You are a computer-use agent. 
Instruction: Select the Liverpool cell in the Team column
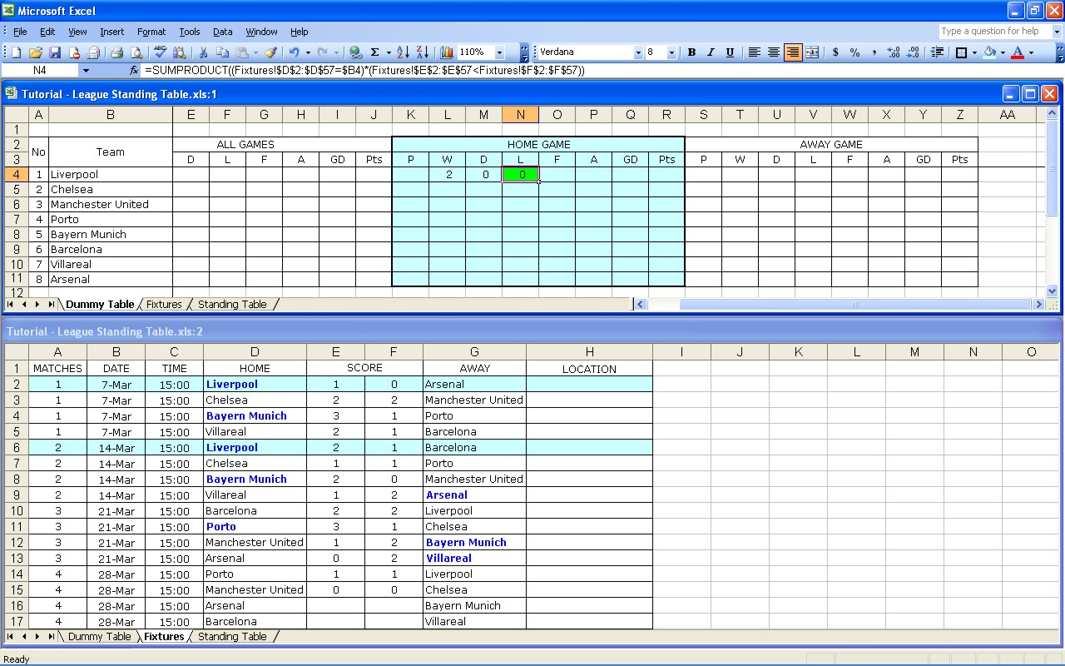tap(110, 175)
